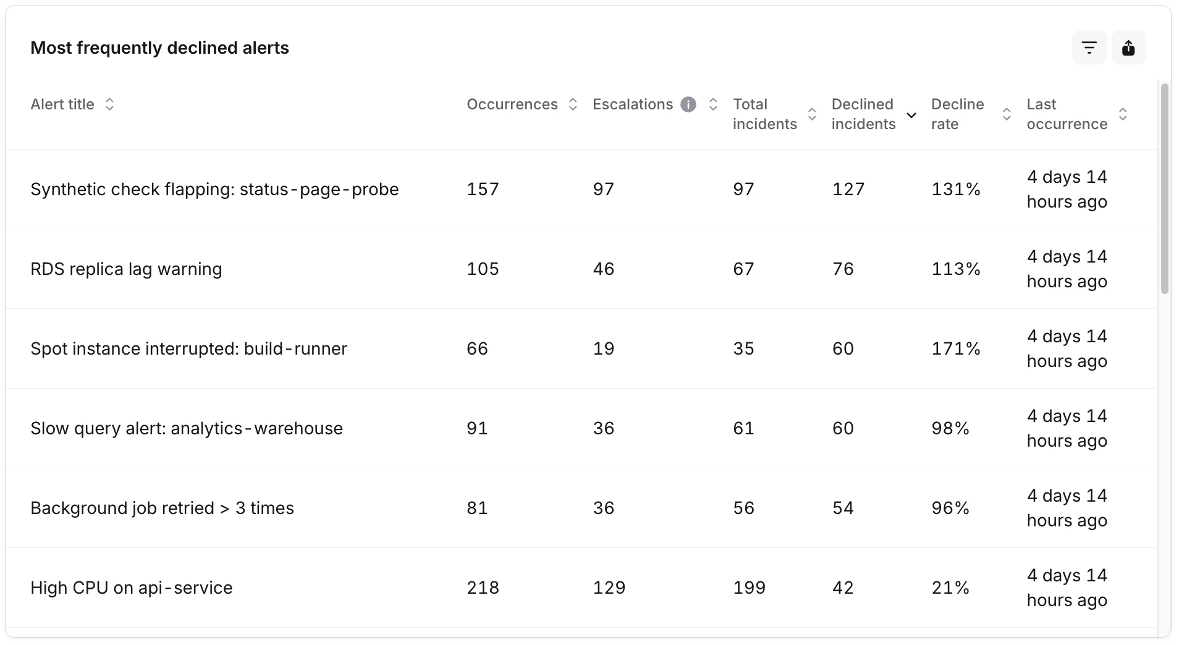This screenshot has height=645, width=1179.
Task: Click occurrences value 157
Action: (483, 189)
